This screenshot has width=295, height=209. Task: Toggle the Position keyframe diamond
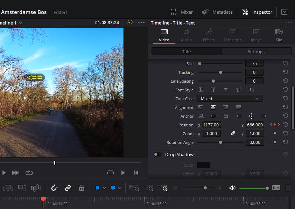click(275, 125)
